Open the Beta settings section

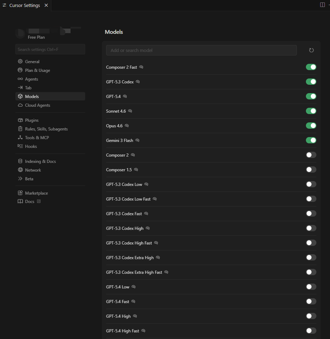pyautogui.click(x=50, y=179)
